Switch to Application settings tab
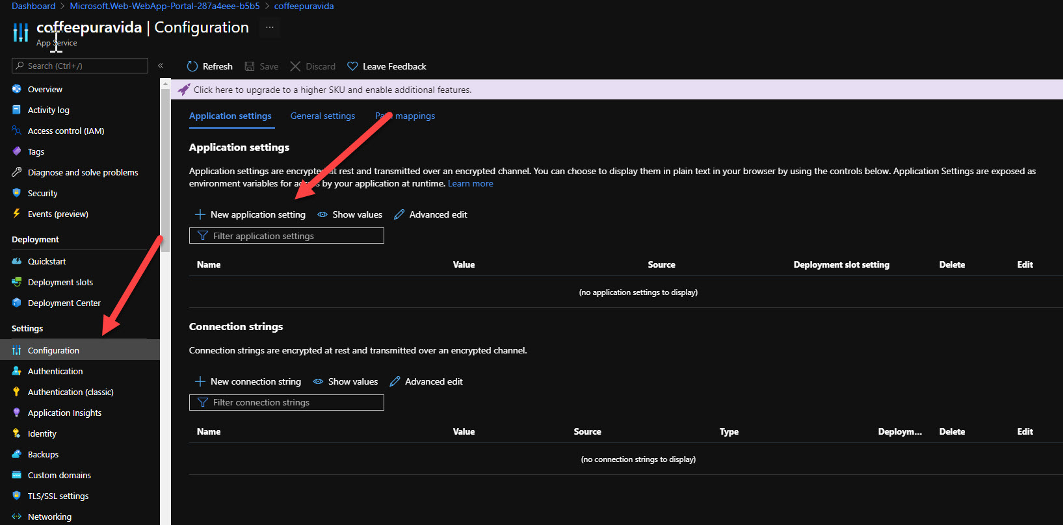This screenshot has width=1063, height=525. 230,116
